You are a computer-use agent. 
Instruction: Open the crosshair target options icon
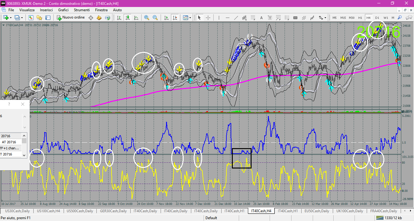tap(91, 18)
